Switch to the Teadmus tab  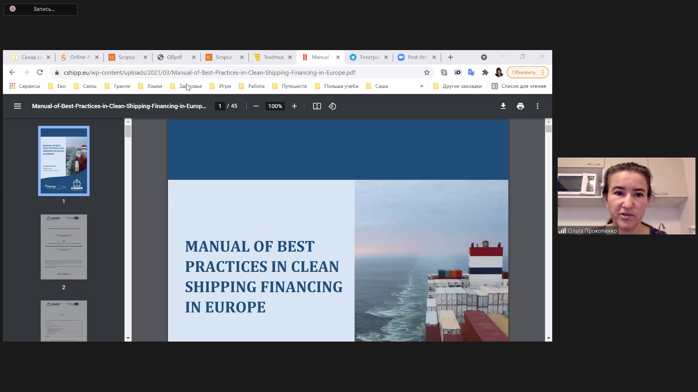[273, 57]
